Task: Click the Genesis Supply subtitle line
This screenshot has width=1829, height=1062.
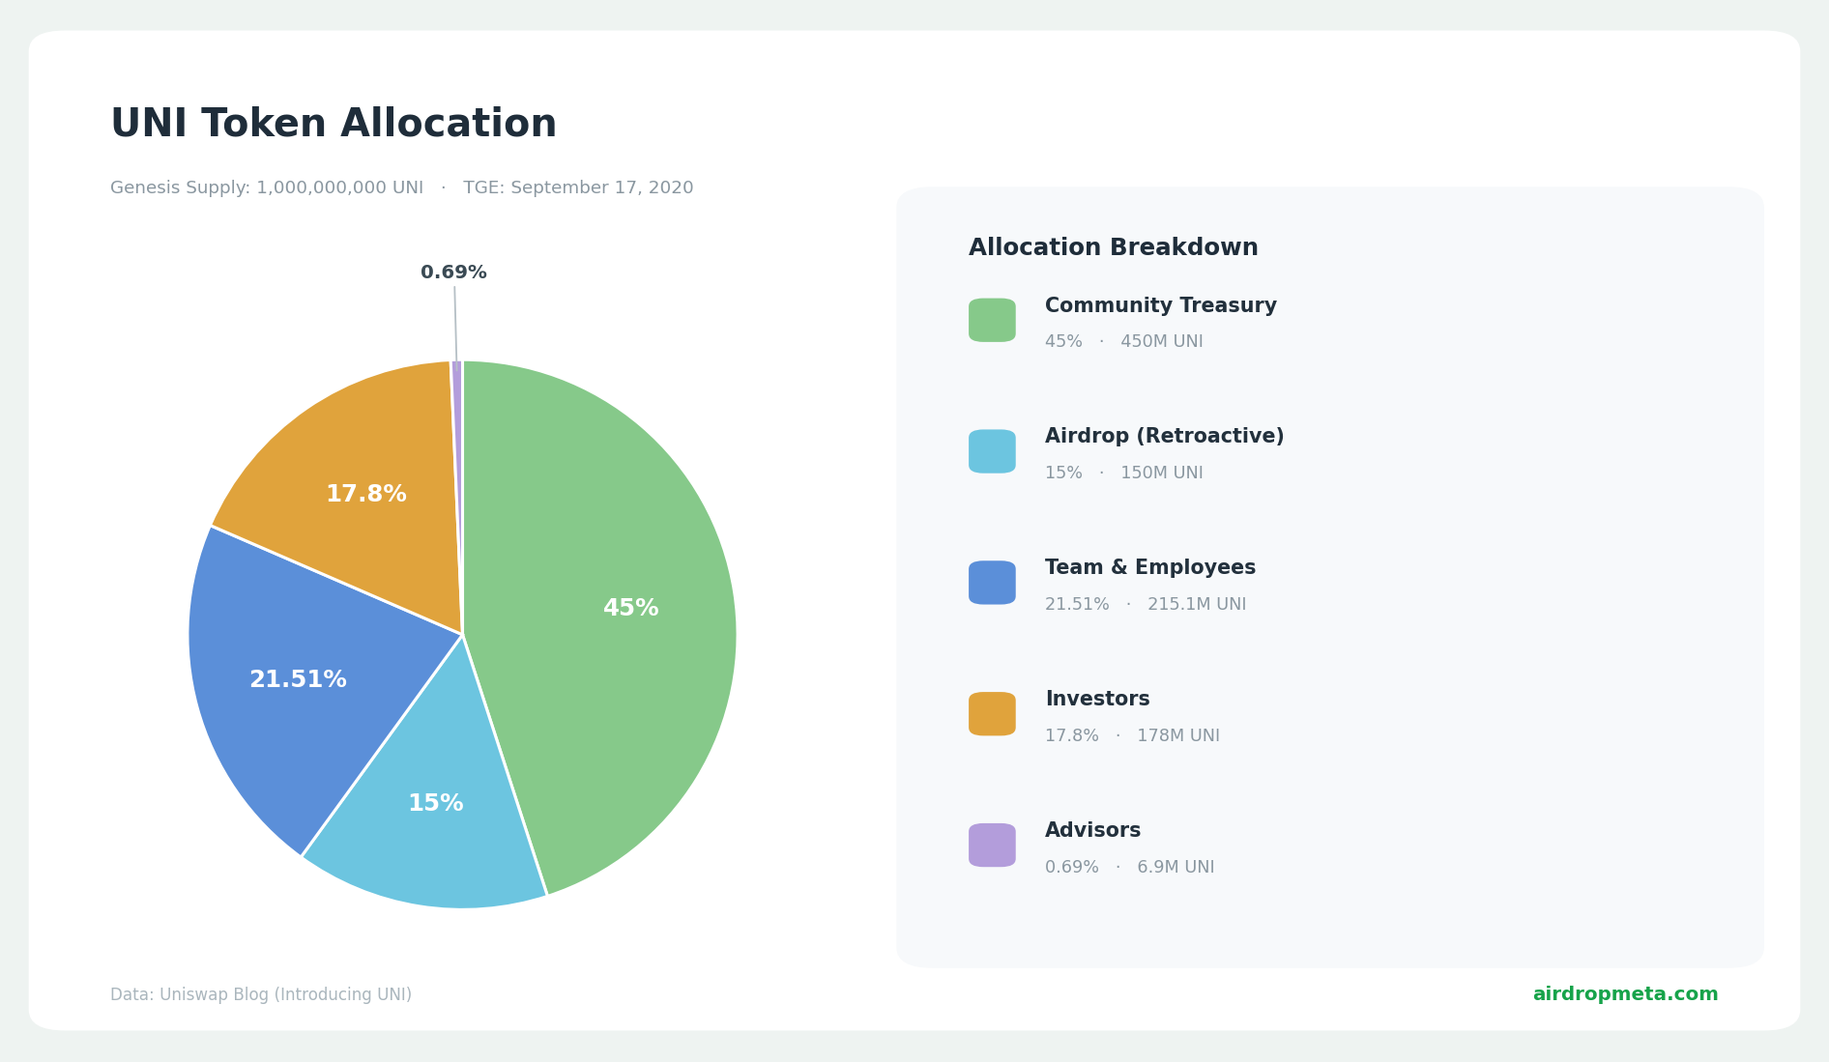Action: 401,188
